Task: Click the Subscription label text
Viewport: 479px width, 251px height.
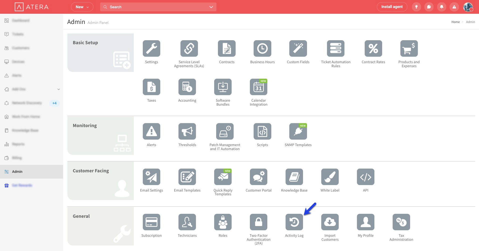Action: (152, 236)
